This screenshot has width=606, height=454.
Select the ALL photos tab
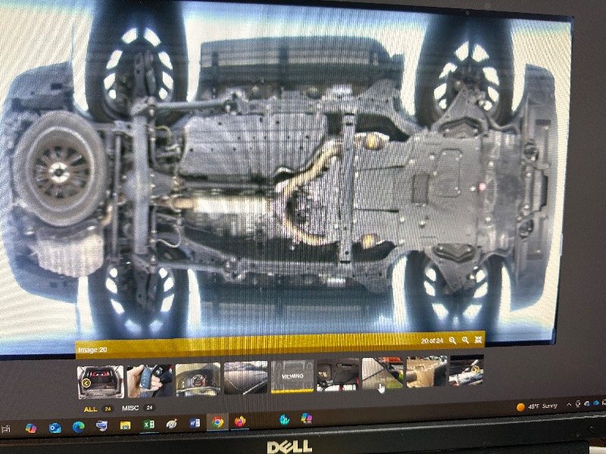click(90, 408)
